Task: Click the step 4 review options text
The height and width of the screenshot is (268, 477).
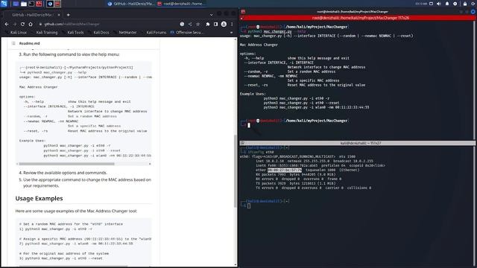Action: tap(65, 173)
